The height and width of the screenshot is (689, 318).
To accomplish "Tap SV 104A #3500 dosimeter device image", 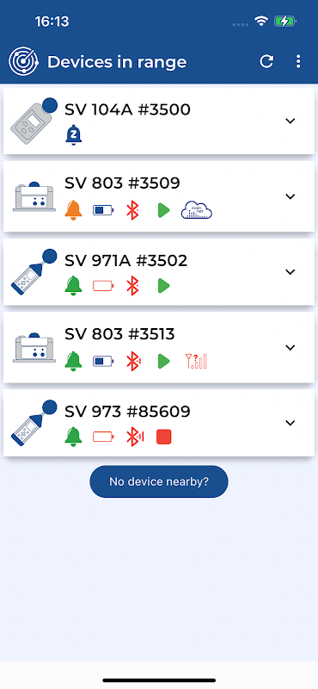I will pos(34,121).
